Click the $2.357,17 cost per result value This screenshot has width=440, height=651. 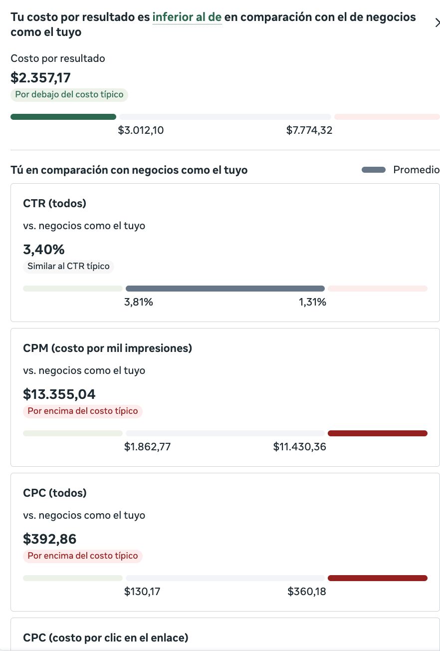[x=41, y=78]
